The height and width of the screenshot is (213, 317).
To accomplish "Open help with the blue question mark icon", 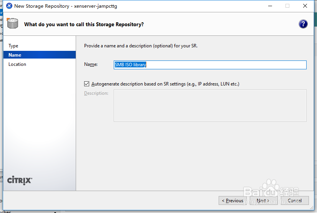I will point(303,24).
